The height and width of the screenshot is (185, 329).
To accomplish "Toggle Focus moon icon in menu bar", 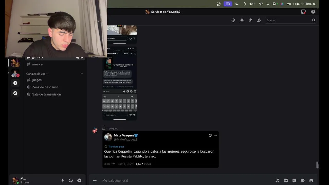I will (237, 4).
